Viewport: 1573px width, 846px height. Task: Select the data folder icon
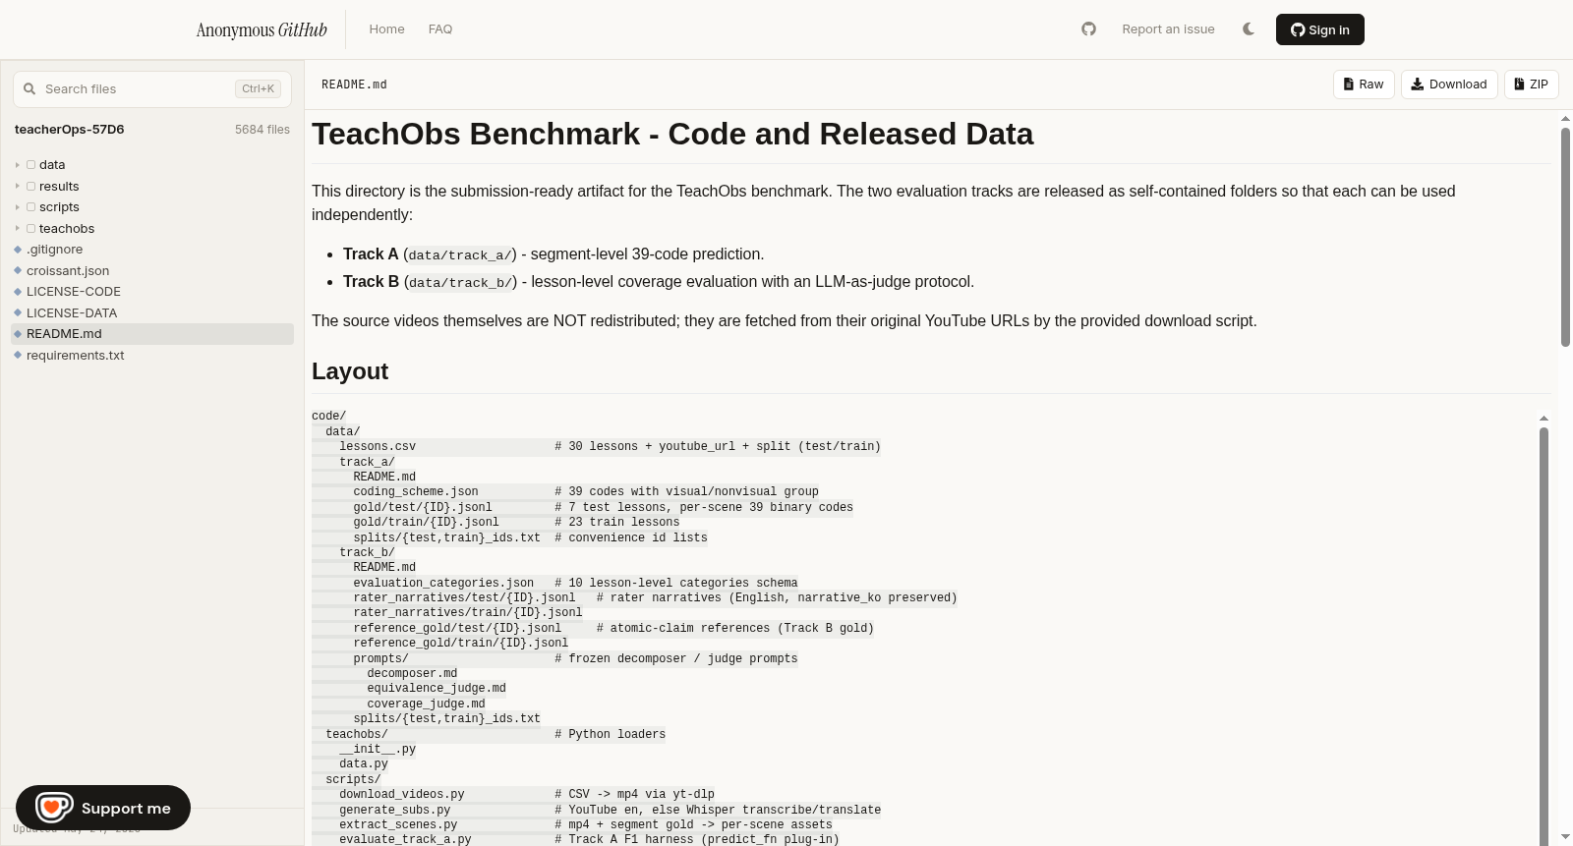[x=30, y=165]
